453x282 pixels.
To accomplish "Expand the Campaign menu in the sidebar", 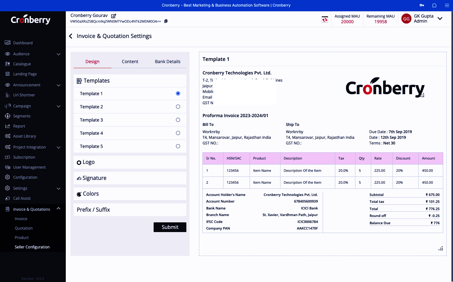I will coord(58,106).
